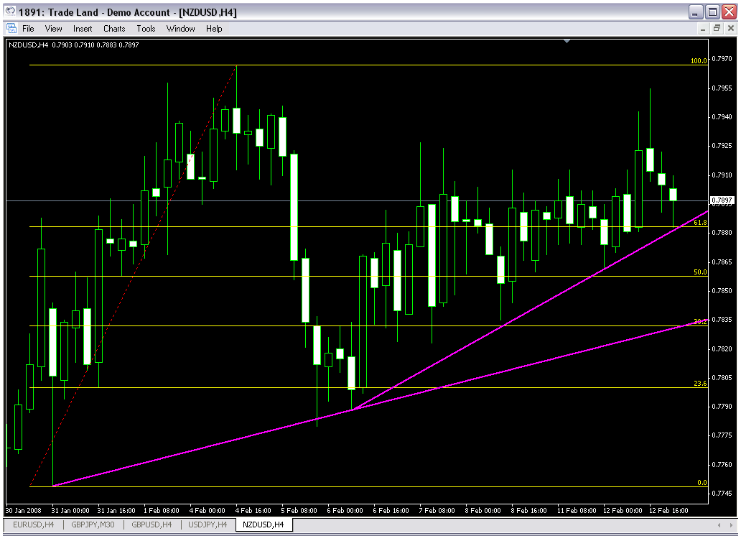741x536 pixels.
Task: Select the 50.0 Fibonacci level label
Action: coord(700,272)
